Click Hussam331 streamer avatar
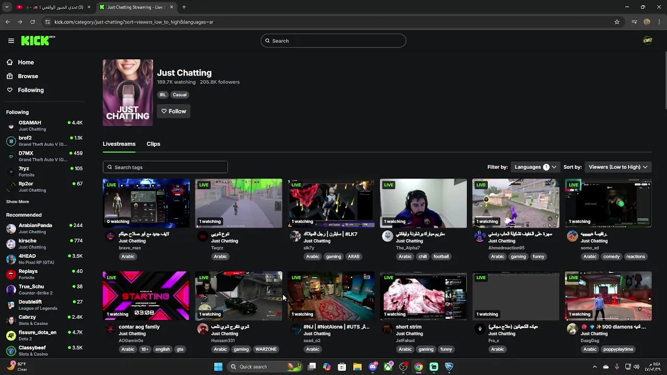 pos(203,329)
